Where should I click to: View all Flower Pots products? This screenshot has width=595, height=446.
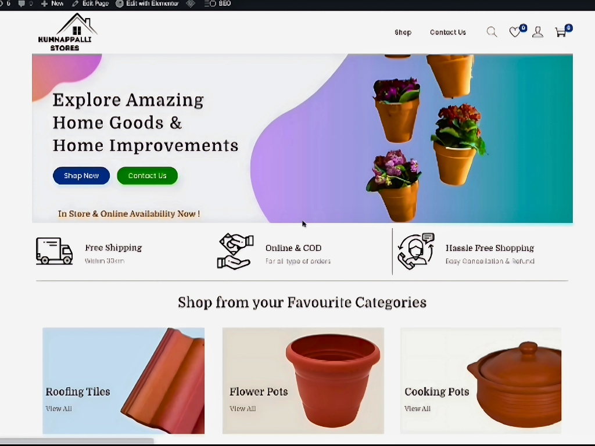coord(242,409)
